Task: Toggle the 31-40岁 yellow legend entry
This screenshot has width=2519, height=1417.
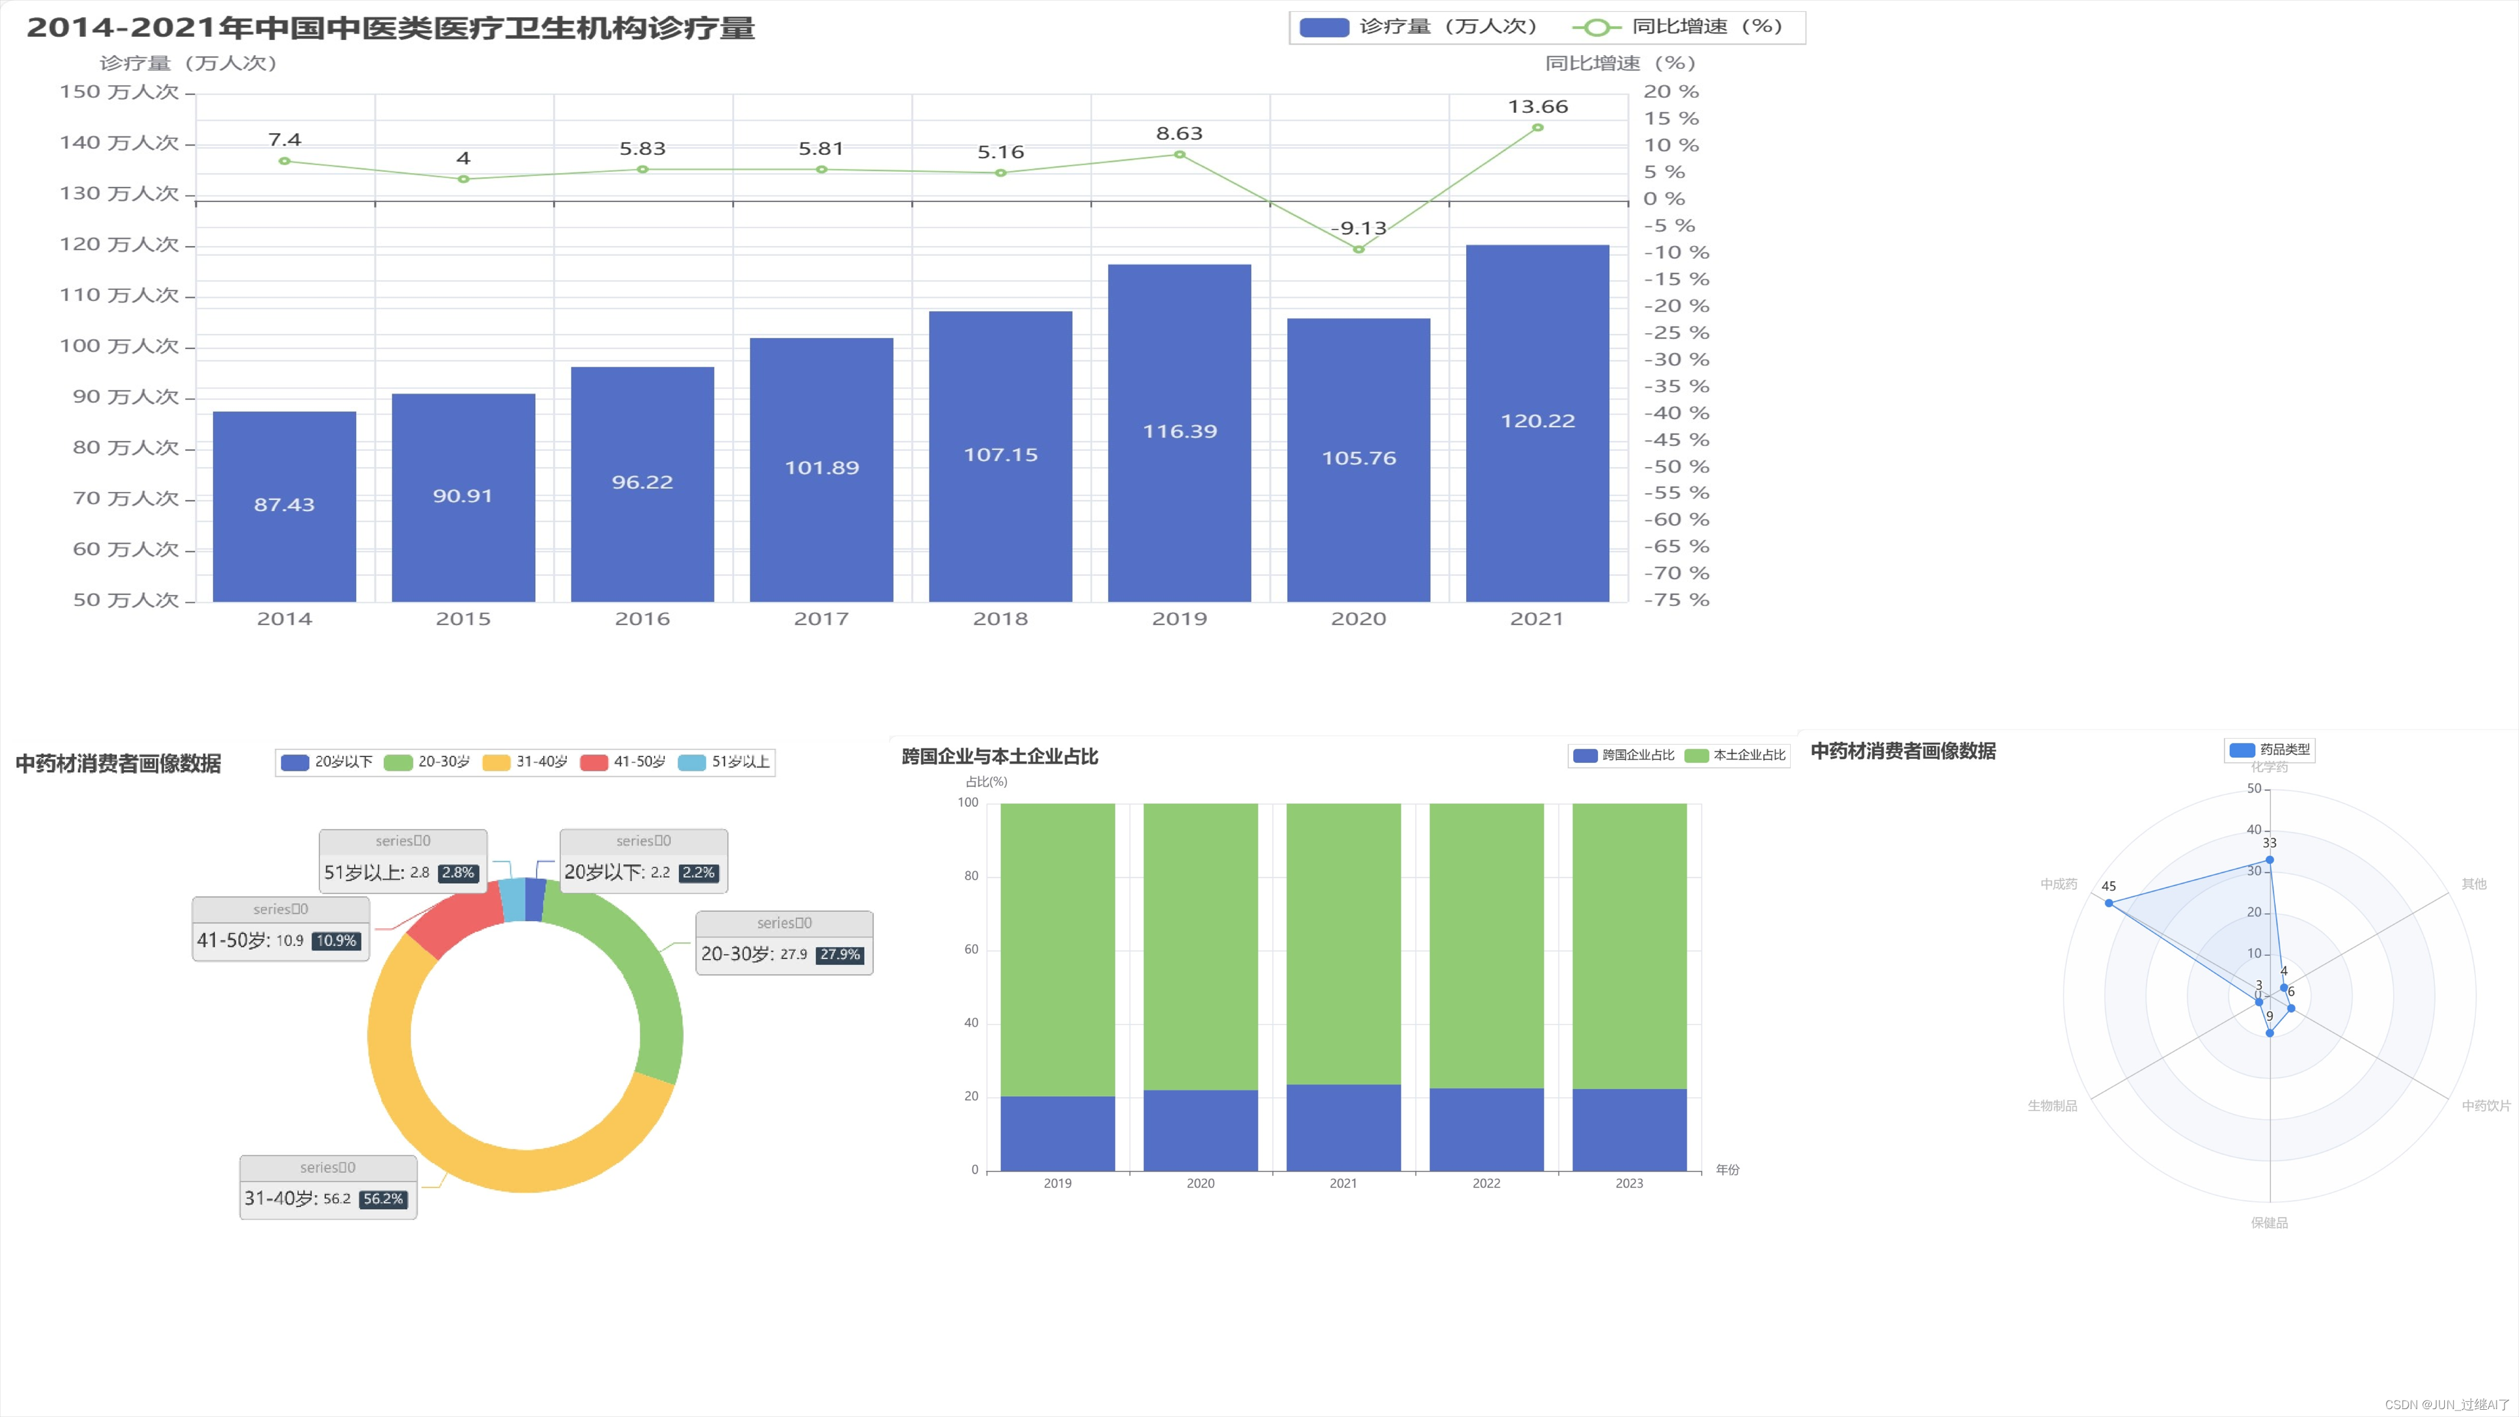Action: (x=496, y=763)
